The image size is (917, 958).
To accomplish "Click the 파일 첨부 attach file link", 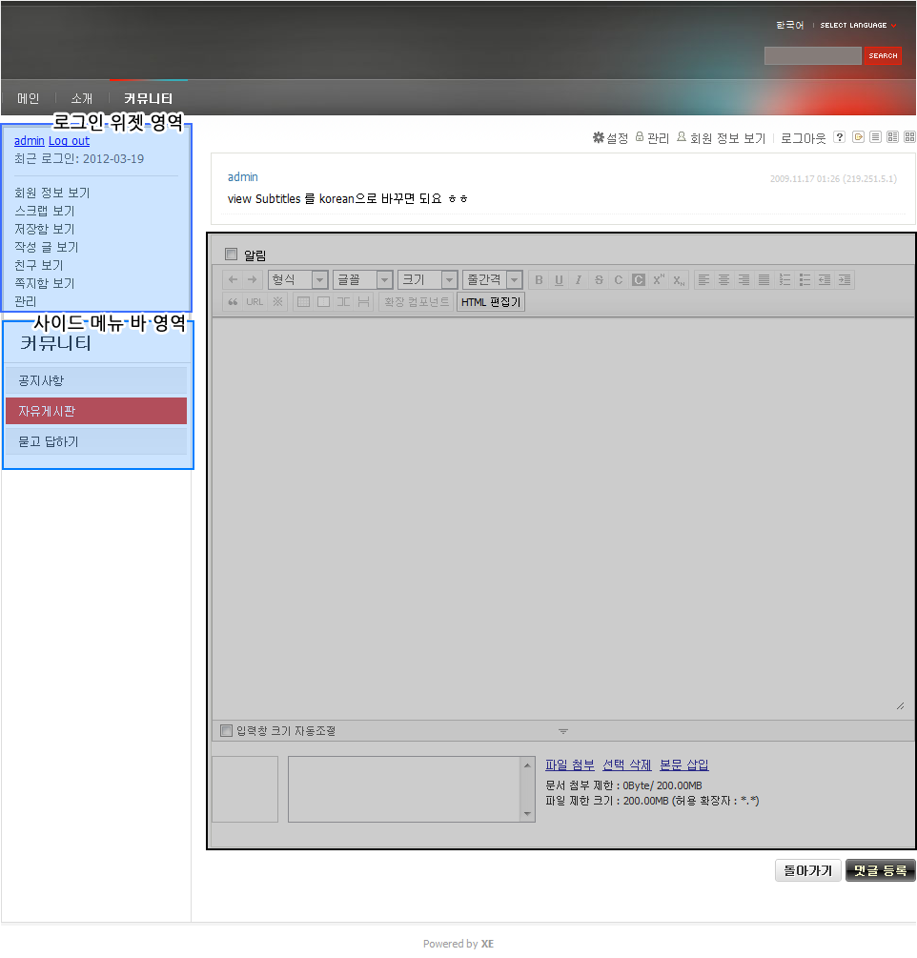I will (569, 765).
